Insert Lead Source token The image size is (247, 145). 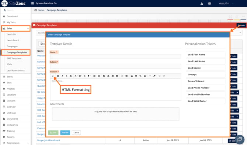tap(205, 68)
